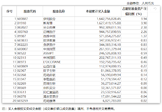This screenshot has width=162, height=112.
Task: Select the 序号 column header
Action: coord(9,11)
